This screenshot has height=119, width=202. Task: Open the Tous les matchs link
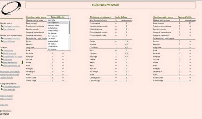[7, 78]
